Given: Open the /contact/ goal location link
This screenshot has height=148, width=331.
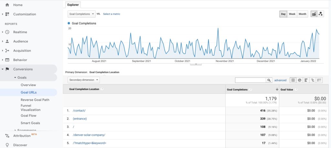Looking at the screenshot, I should pos(79,111).
